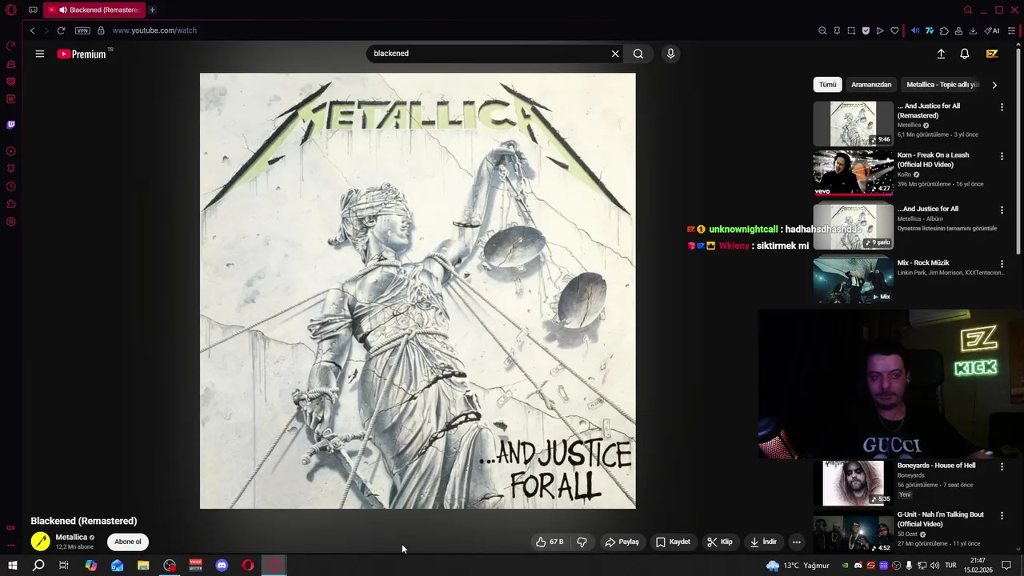The width and height of the screenshot is (1024, 576).
Task: Click the browser address bar URL
Action: (x=154, y=30)
